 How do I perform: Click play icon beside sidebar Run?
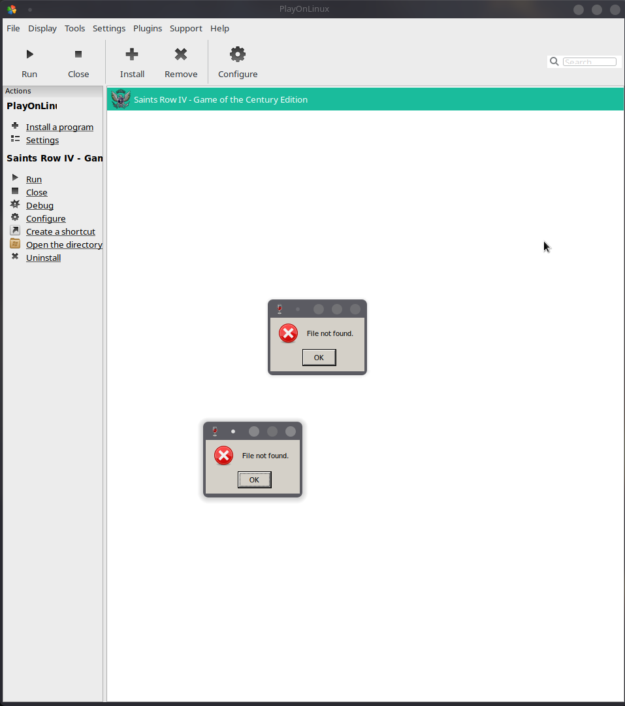click(15, 178)
